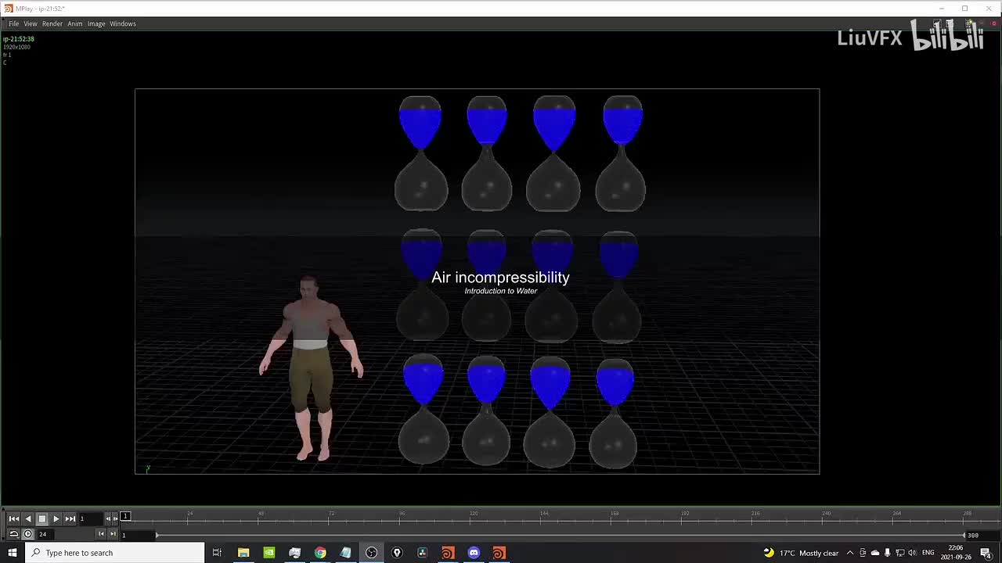Click the frame 1 playhead marker
The height and width of the screenshot is (563, 1002).
pos(125,516)
